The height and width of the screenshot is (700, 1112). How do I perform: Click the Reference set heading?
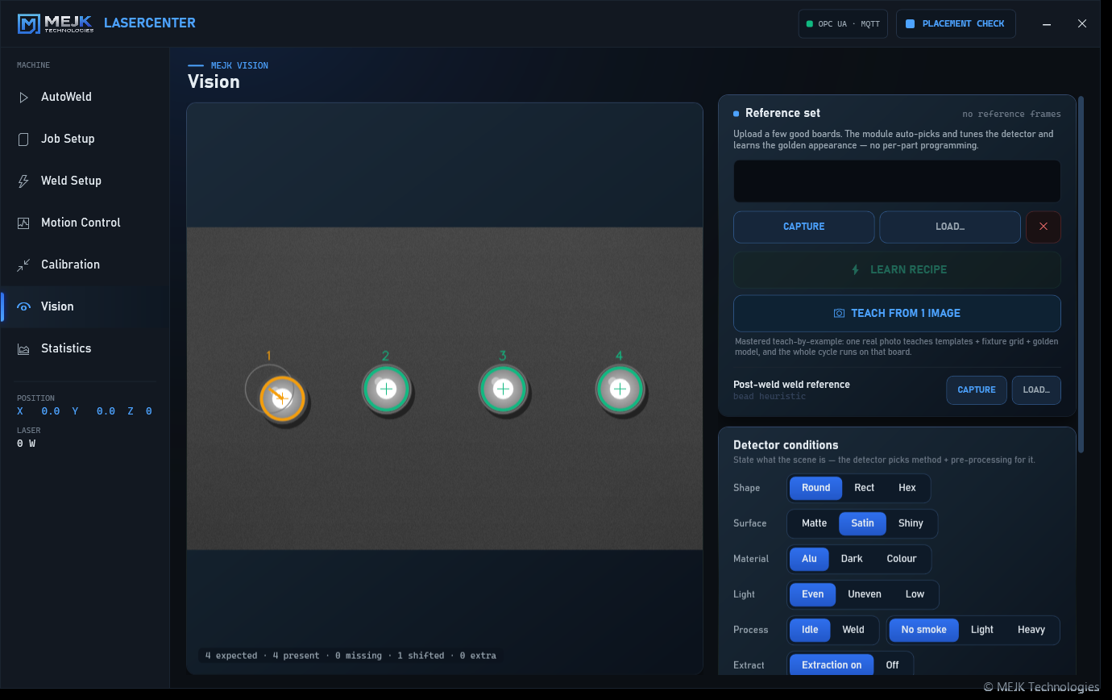coord(782,113)
